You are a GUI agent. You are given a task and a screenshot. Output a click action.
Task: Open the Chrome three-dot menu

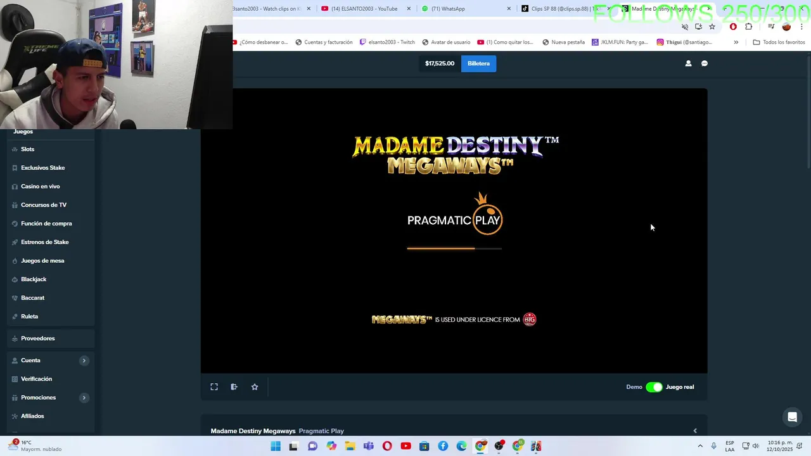coord(801,27)
